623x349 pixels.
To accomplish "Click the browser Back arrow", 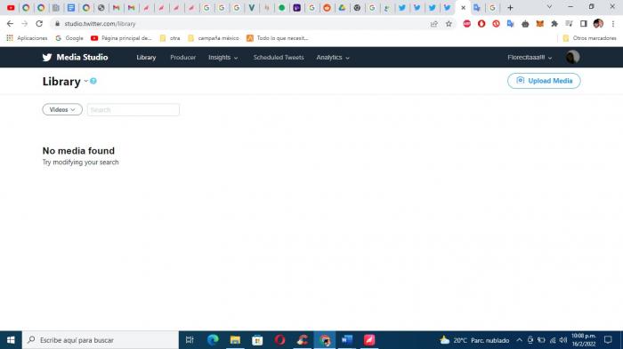I will point(10,24).
